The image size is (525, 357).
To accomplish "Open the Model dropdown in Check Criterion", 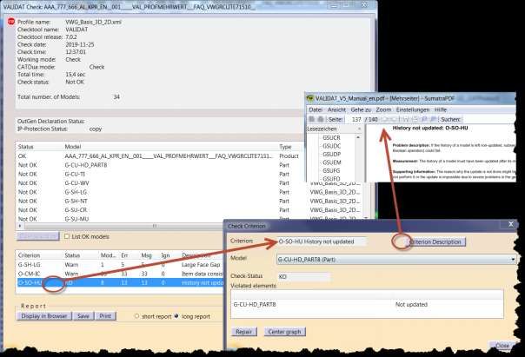I will 513,260.
